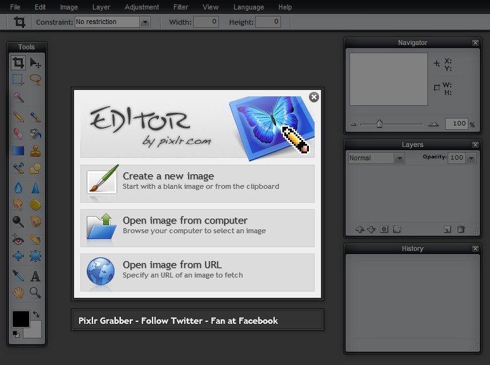Open the Layer menu
This screenshot has height=365, width=490.
pyautogui.click(x=101, y=7)
